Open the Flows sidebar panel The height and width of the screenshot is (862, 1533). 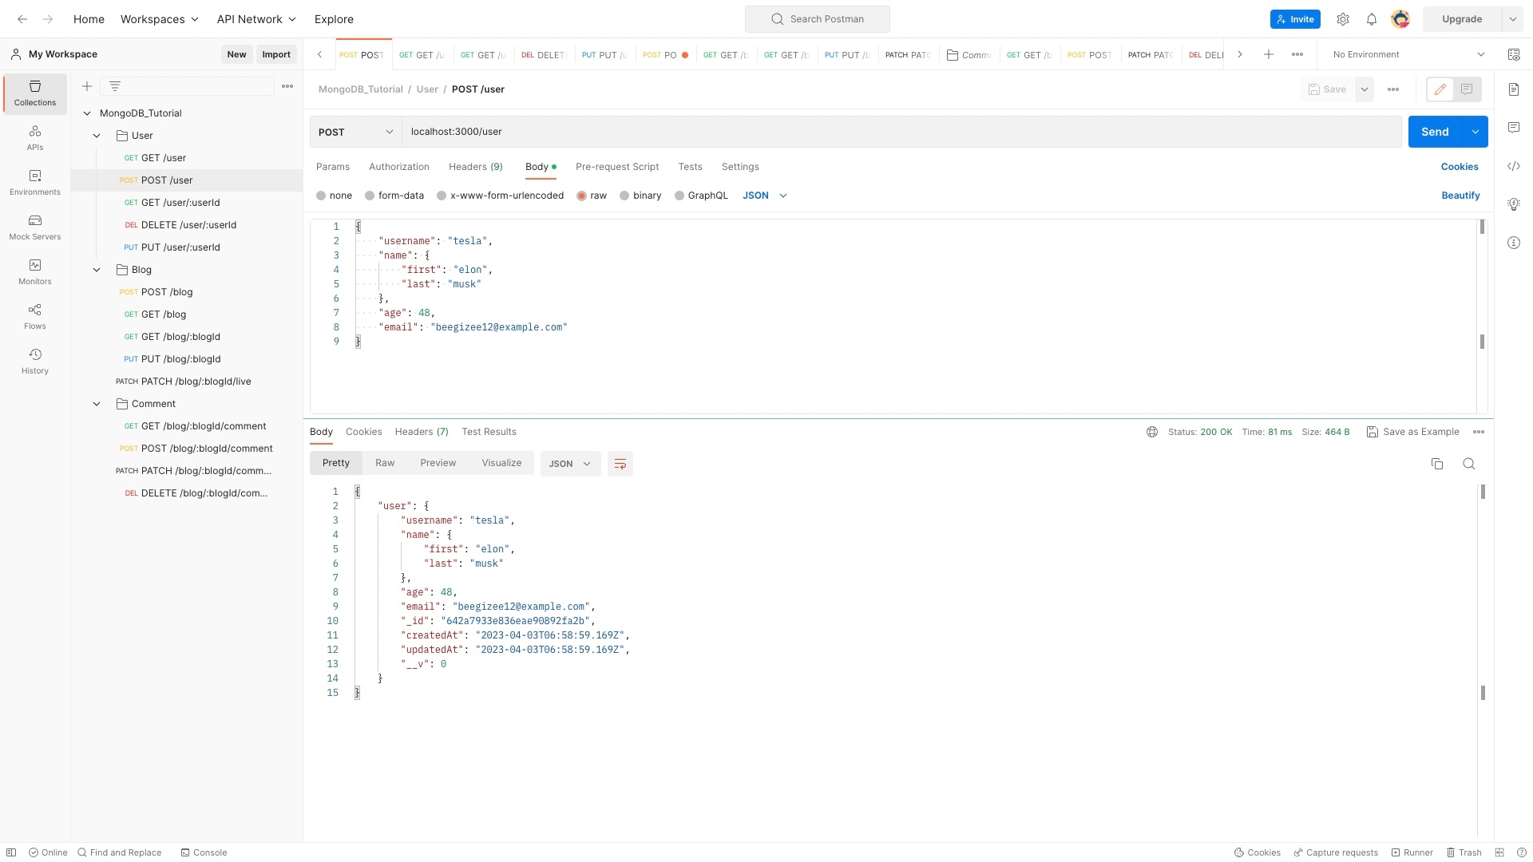coord(35,317)
